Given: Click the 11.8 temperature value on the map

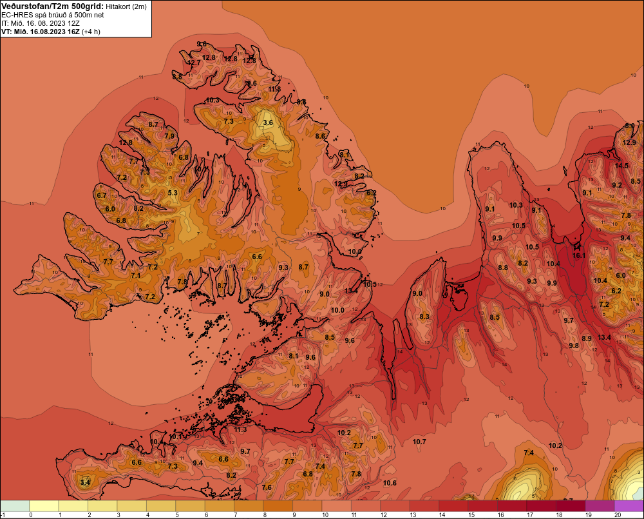Looking at the screenshot, I should (274, 89).
